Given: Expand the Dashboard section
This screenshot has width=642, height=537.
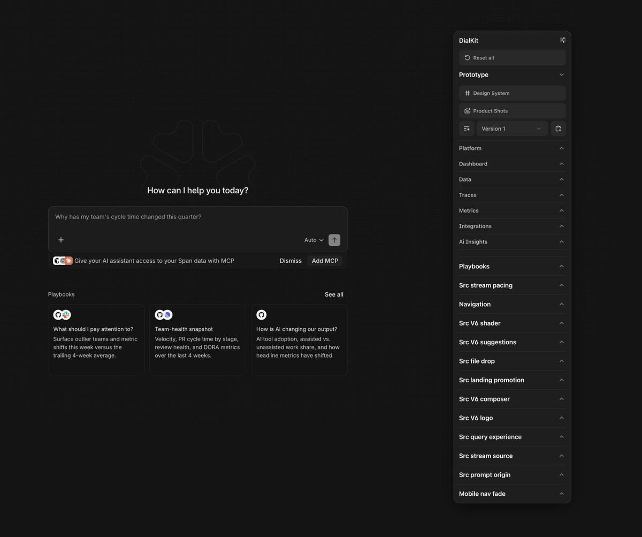Looking at the screenshot, I should click(512, 164).
